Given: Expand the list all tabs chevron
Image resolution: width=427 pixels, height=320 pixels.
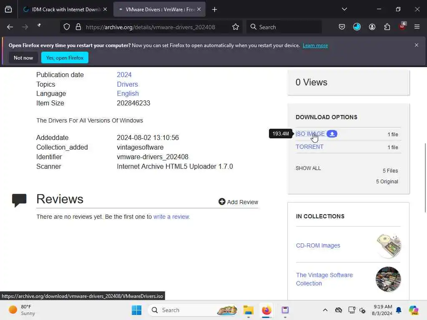Looking at the screenshot, I should tap(344, 9).
